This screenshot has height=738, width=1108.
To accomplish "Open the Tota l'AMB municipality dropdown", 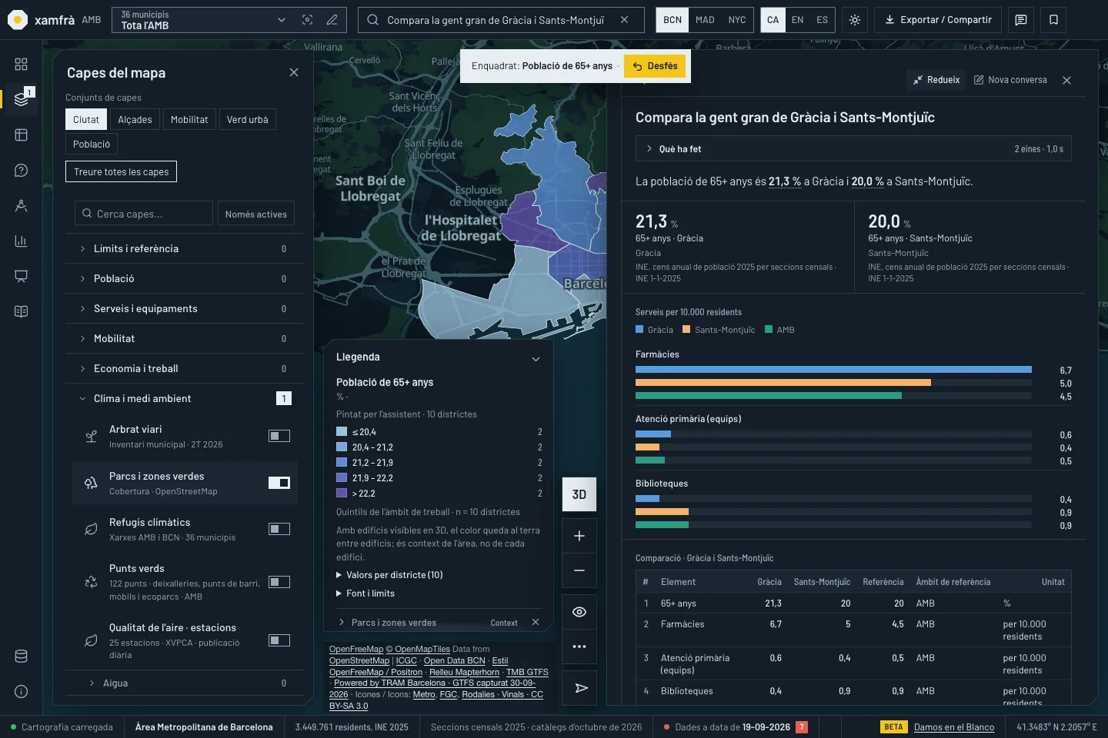I will point(202,20).
